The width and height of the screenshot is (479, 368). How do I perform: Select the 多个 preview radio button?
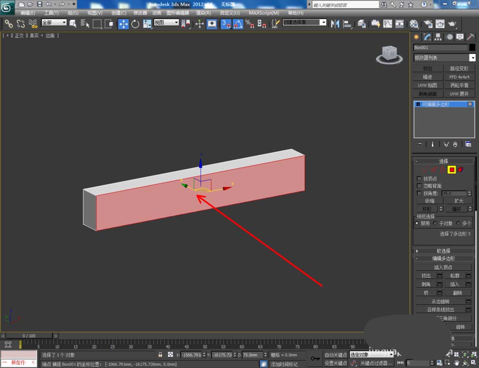pyautogui.click(x=458, y=223)
